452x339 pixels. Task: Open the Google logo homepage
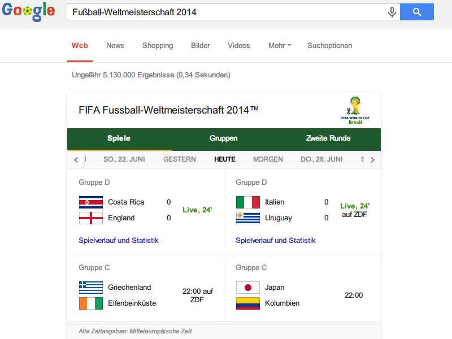28,11
